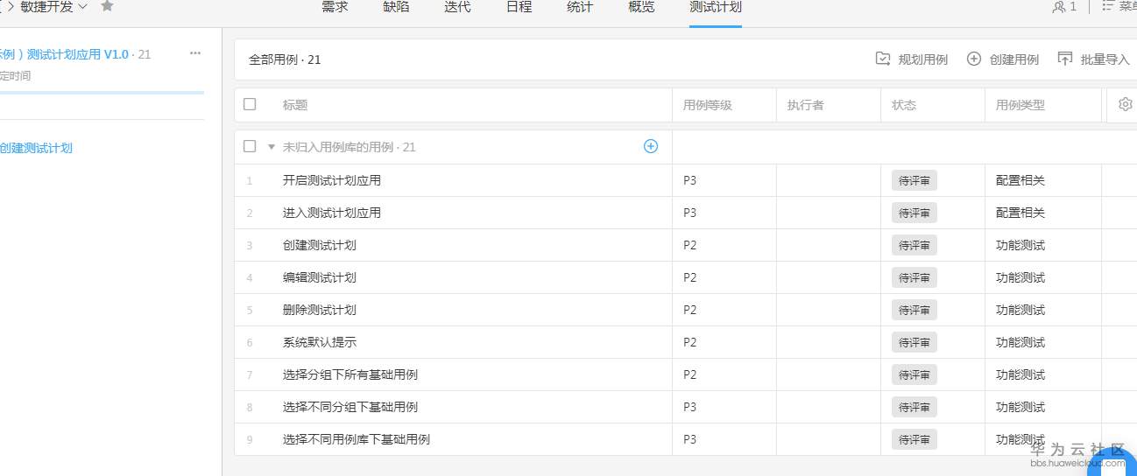Viewport: 1137px width, 476px height.
Task: Toggle select-all checkbox in table header
Action: pyautogui.click(x=250, y=104)
